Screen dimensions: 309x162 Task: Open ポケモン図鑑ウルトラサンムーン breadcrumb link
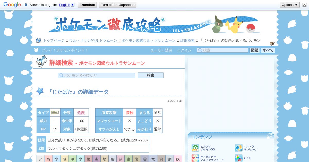point(149,40)
